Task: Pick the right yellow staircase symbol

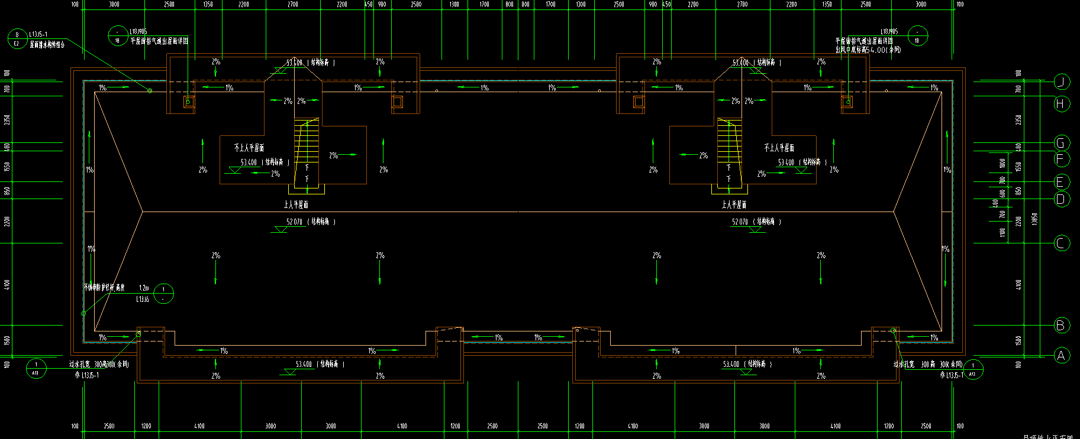Action: pos(729,155)
